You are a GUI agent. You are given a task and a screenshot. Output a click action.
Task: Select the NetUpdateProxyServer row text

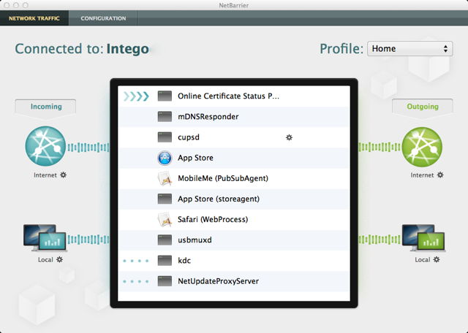click(218, 281)
